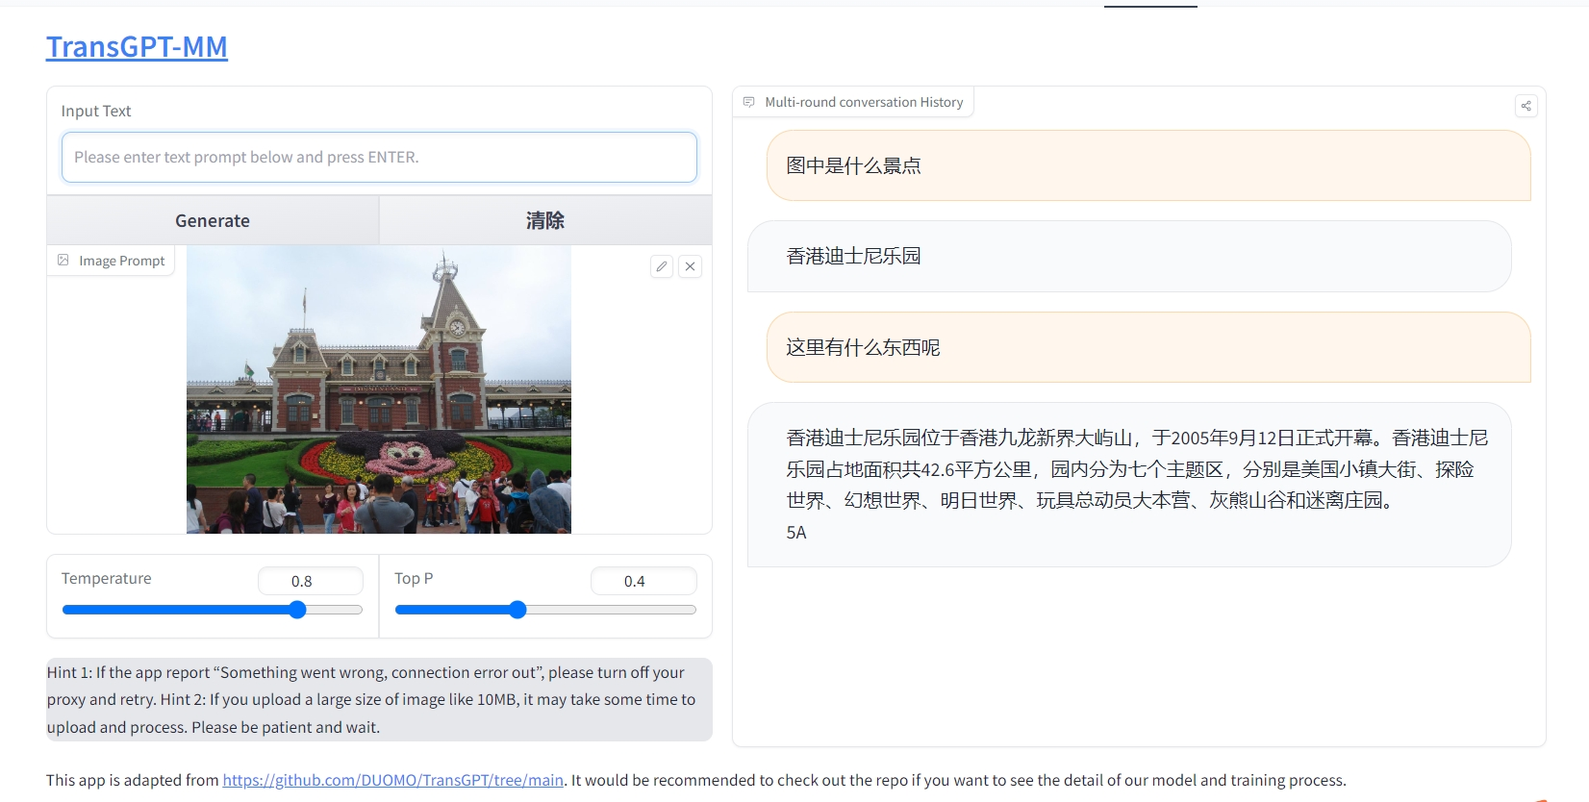Image resolution: width=1589 pixels, height=802 pixels.
Task: Open the github.com/DUOMO/TransGPT link
Action: click(x=393, y=780)
